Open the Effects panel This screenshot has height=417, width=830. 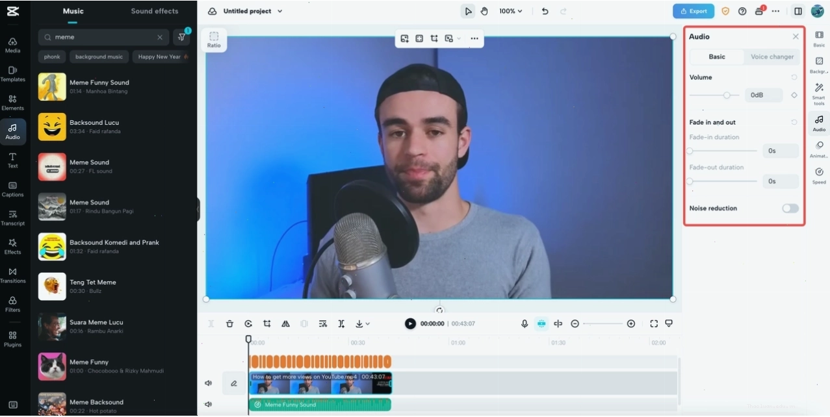point(12,246)
